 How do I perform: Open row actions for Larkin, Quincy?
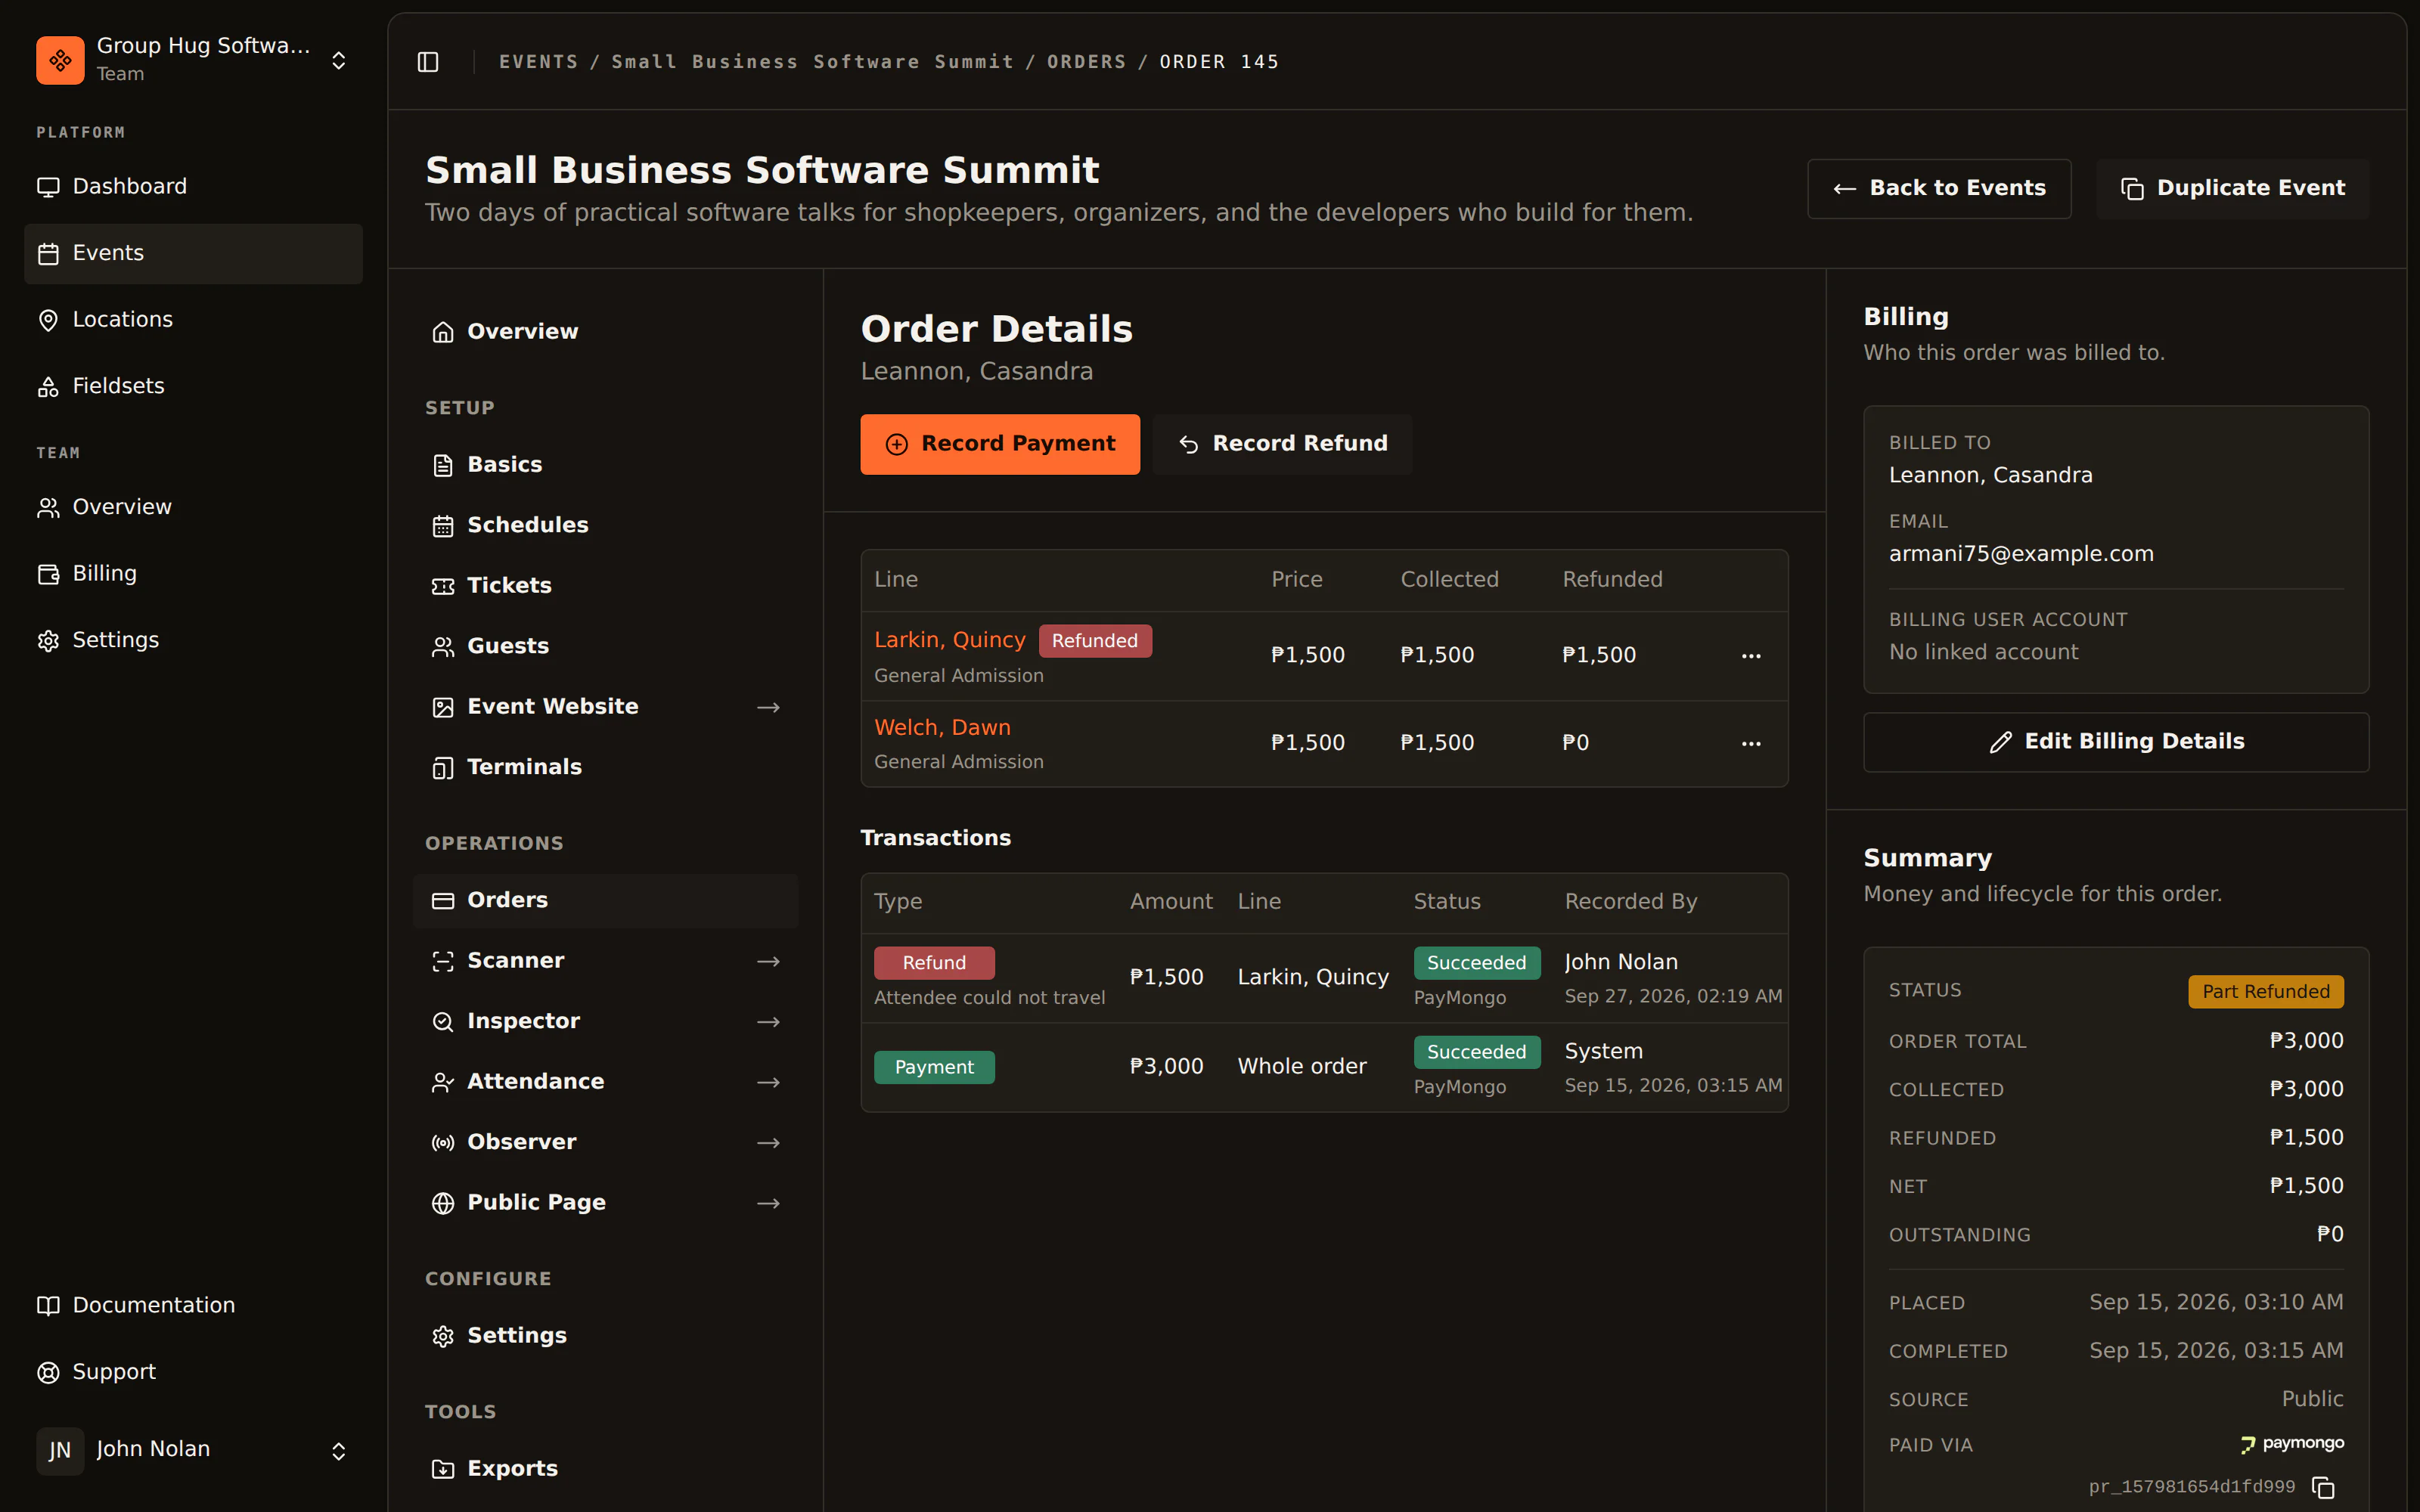click(x=1751, y=656)
